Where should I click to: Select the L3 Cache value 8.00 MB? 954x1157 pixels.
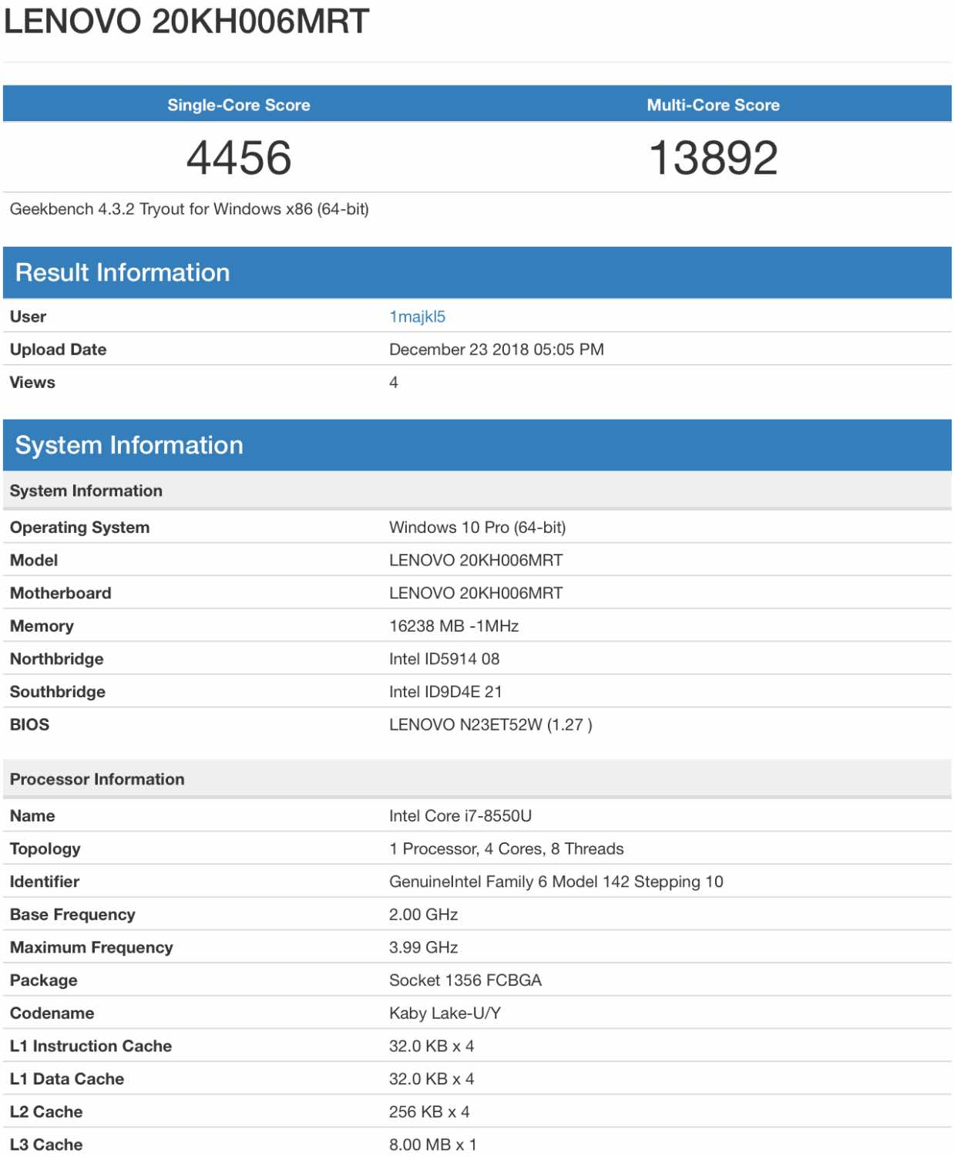click(432, 1145)
